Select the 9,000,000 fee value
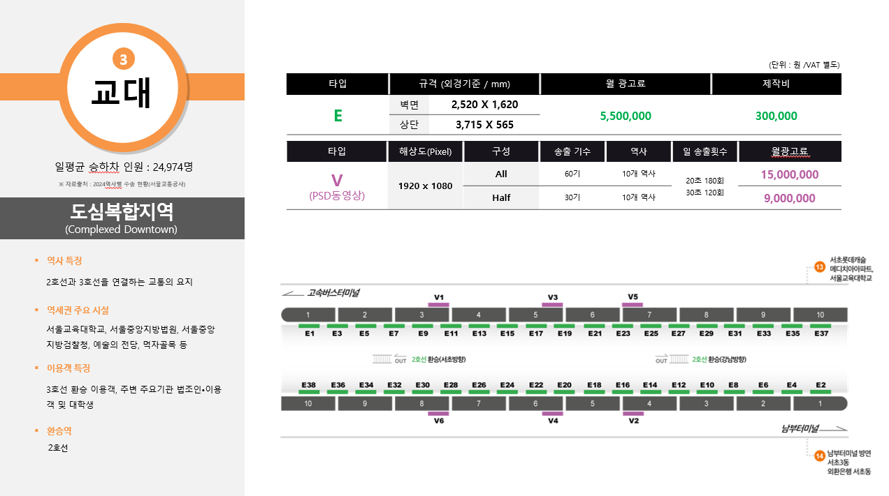 (790, 198)
